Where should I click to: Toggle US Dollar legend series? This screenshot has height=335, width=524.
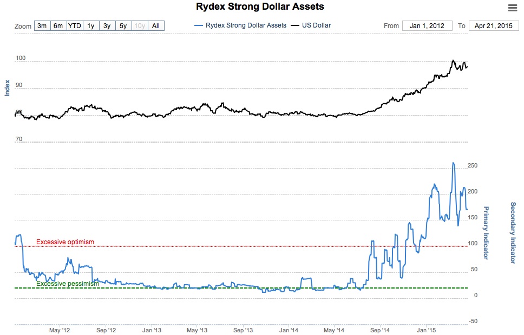[x=316, y=25]
